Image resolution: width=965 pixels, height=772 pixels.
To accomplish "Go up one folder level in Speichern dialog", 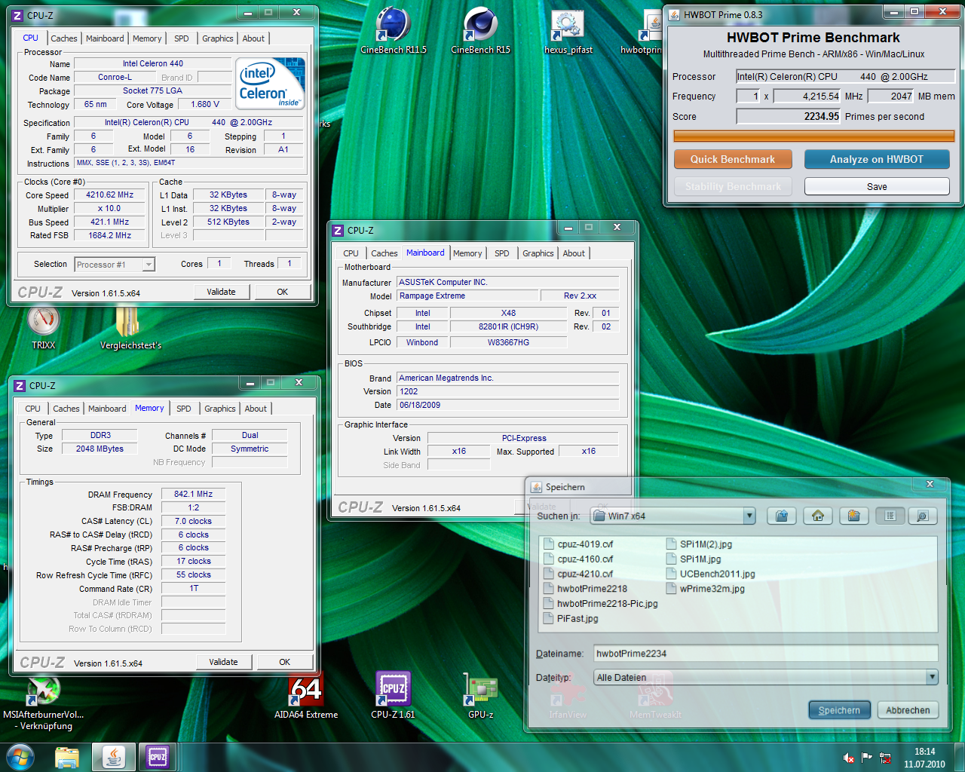I will coord(782,516).
